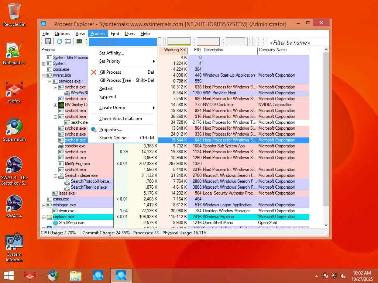Click the Save floppy disk toolbar icon
Image resolution: width=378 pixels, height=283 pixels.
(48, 41)
